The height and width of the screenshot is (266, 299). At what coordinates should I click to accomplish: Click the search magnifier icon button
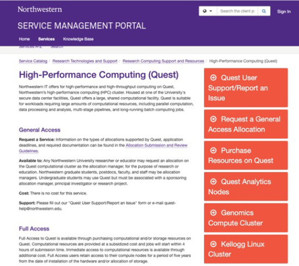264,11
